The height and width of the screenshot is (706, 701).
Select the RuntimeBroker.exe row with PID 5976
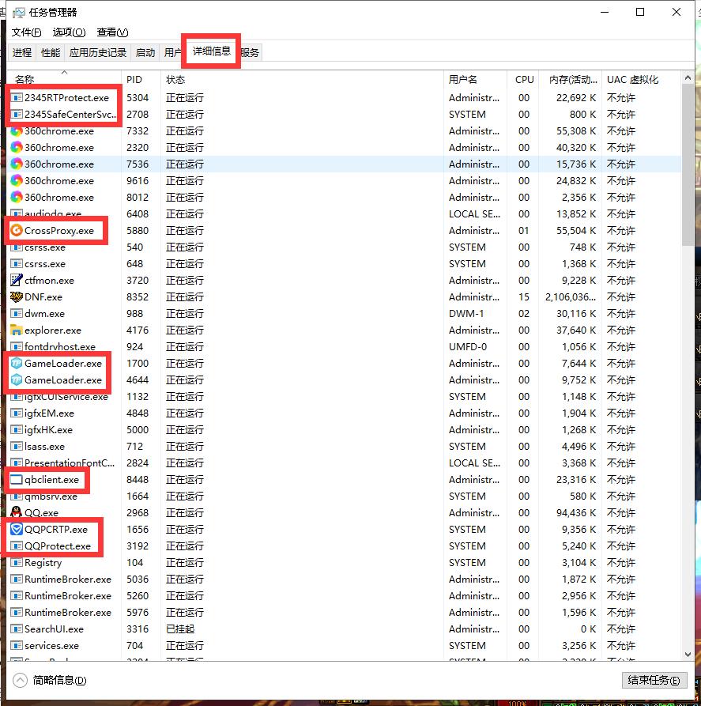click(345, 613)
